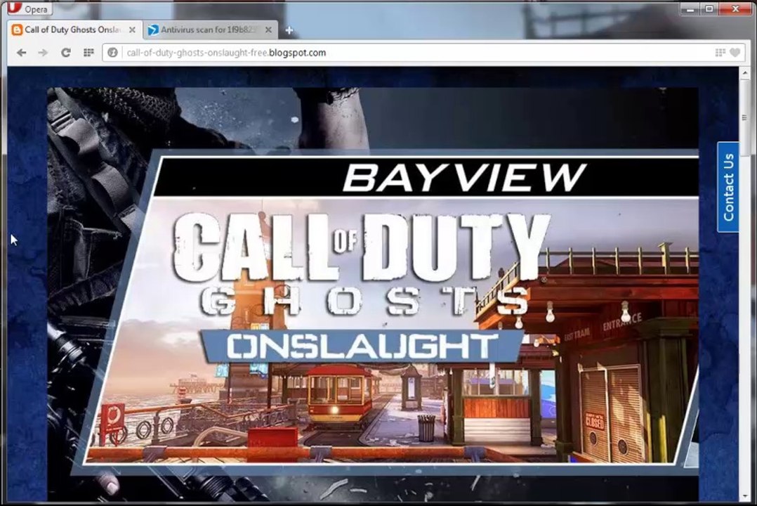
Task: Click the vertical scrollbar thumb
Action: (x=744, y=118)
